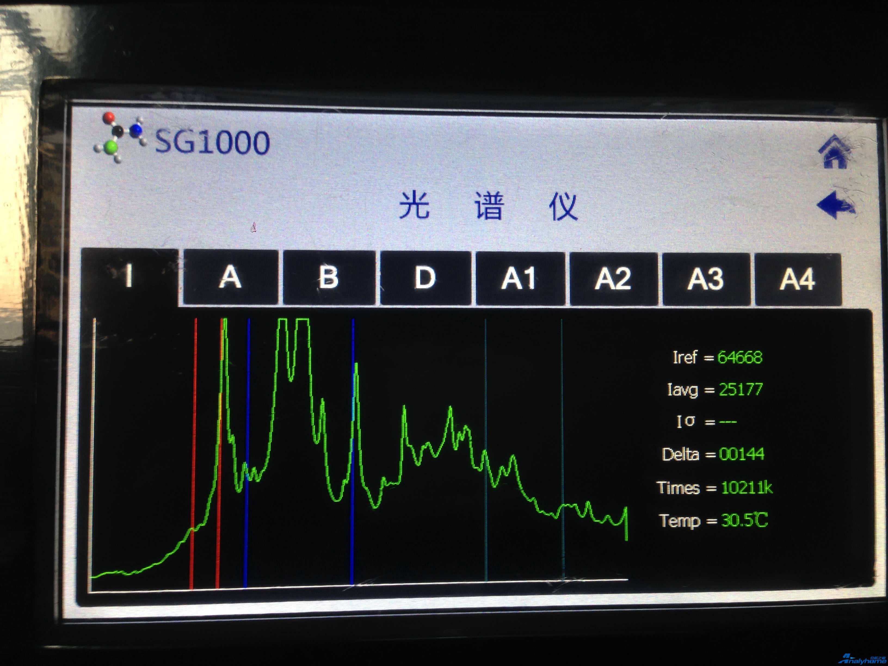Click the 光谱仪 page title
888x666 pixels.
click(489, 206)
